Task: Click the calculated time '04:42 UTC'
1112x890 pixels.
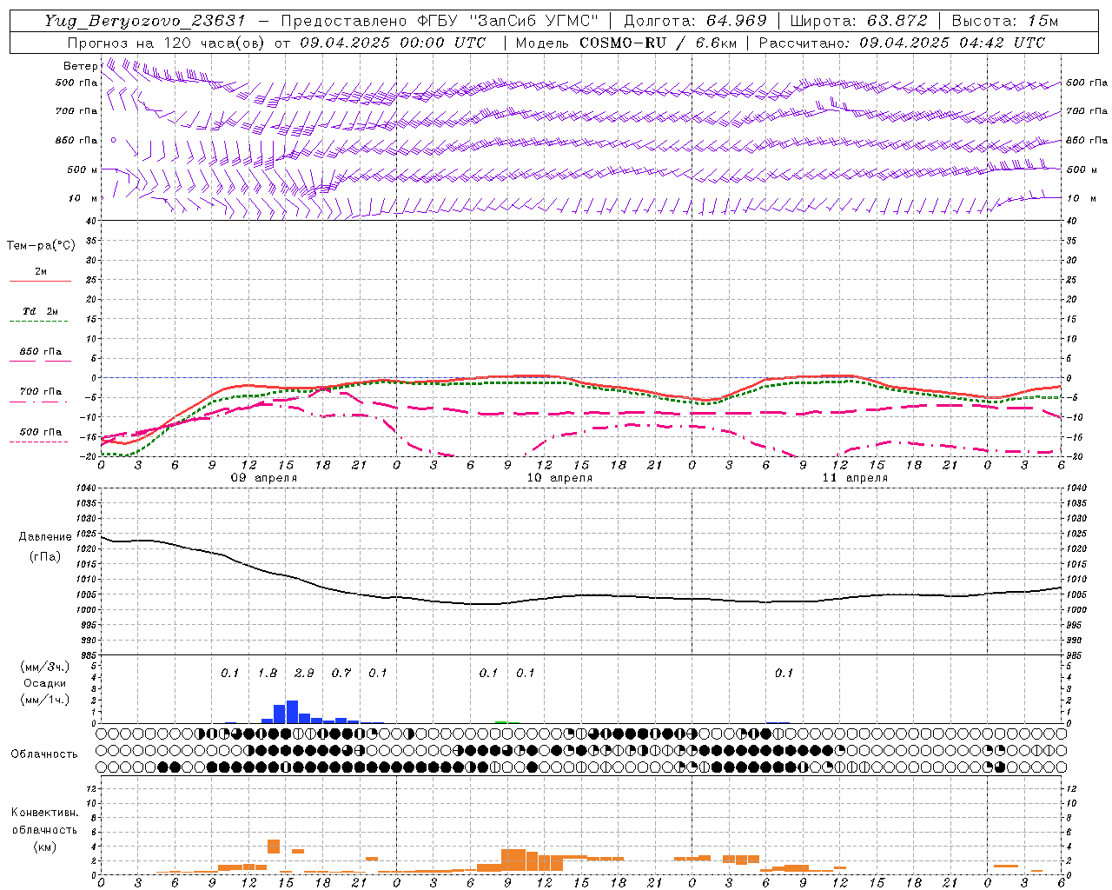Action: (996, 43)
